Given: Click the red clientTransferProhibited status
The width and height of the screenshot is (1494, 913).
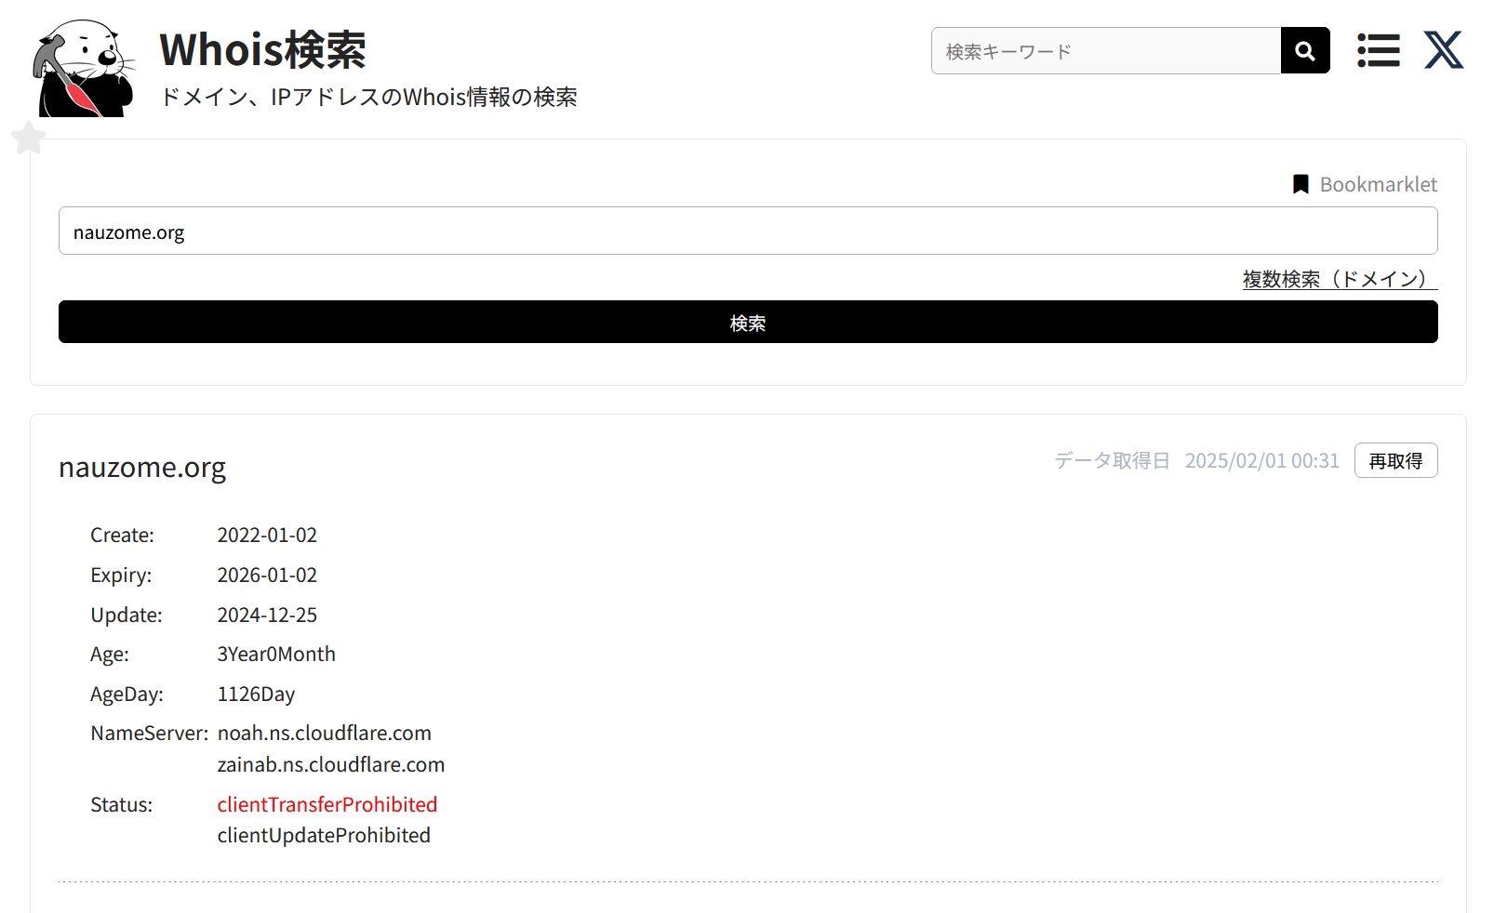Looking at the screenshot, I should (327, 804).
